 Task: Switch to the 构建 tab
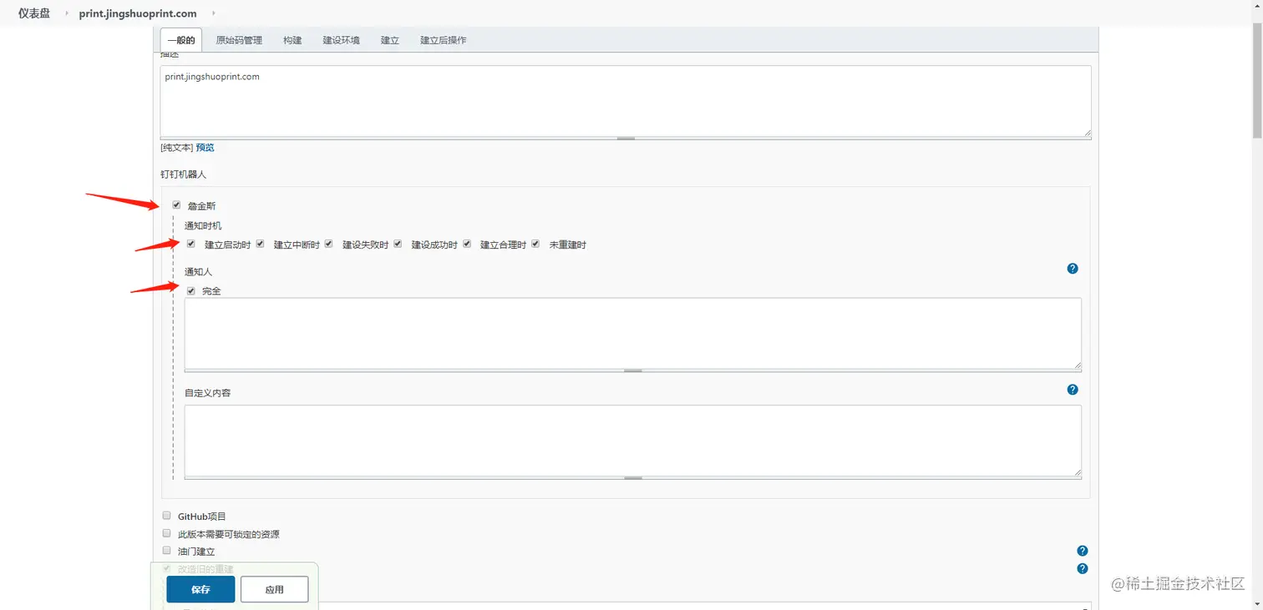(x=292, y=40)
